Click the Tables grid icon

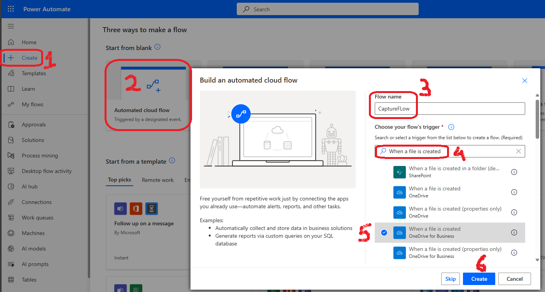[x=11, y=280]
